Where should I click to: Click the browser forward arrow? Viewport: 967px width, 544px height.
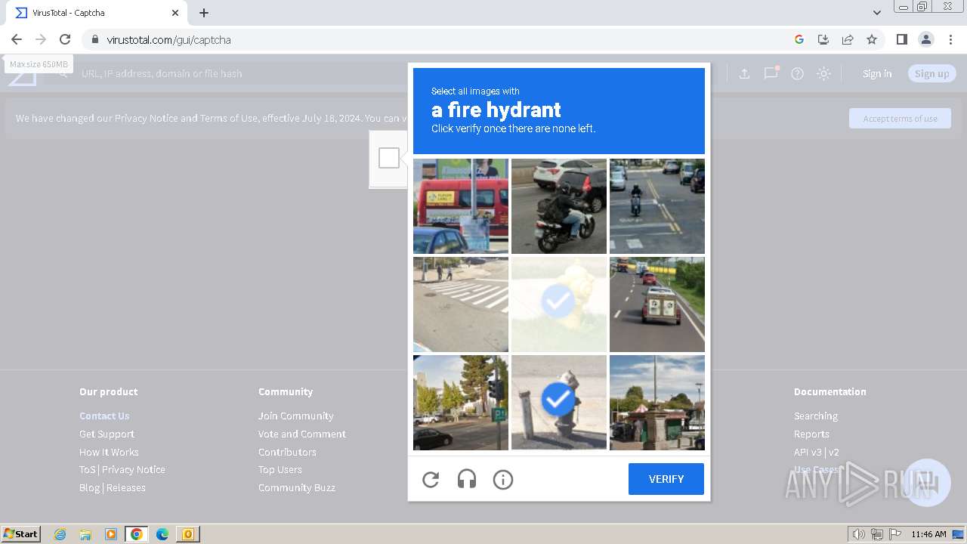click(x=41, y=39)
